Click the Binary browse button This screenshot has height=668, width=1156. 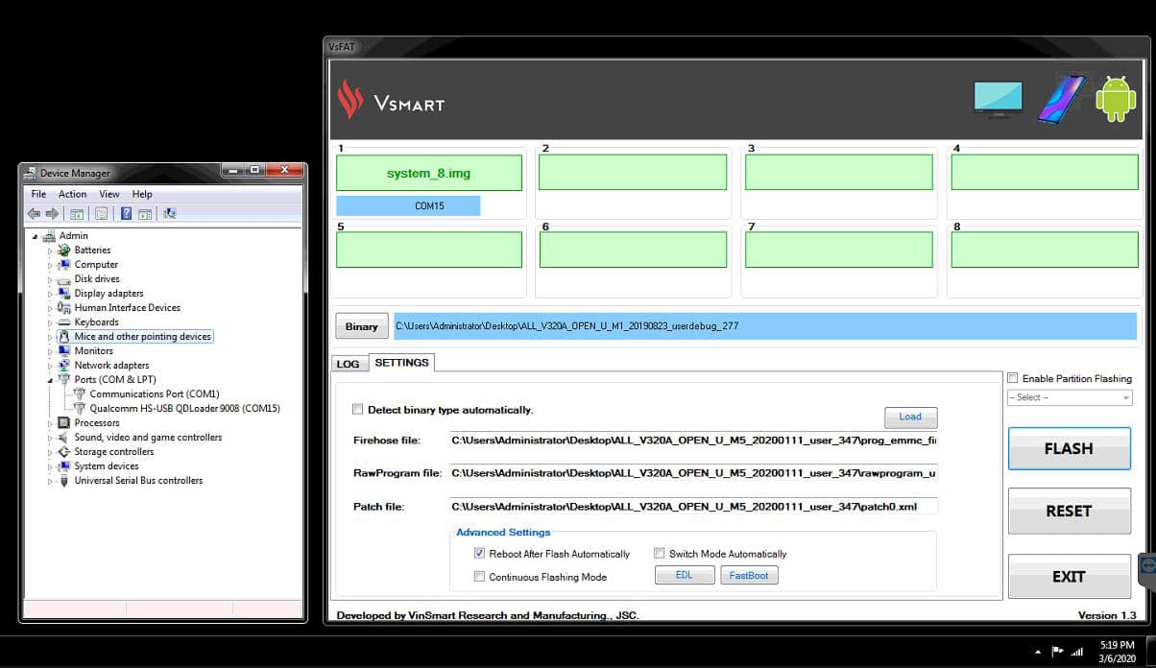[362, 326]
